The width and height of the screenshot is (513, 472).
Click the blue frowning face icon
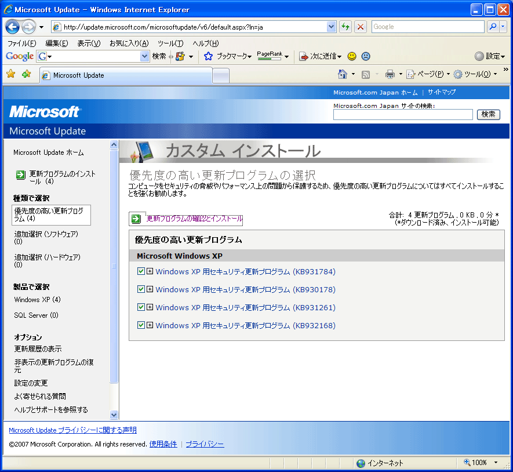[366, 56]
